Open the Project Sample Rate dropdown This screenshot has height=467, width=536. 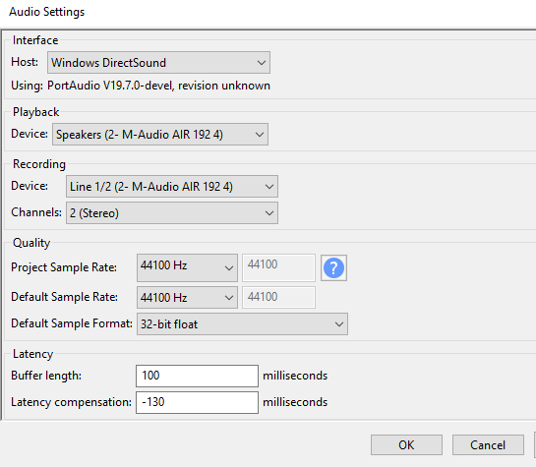(187, 267)
